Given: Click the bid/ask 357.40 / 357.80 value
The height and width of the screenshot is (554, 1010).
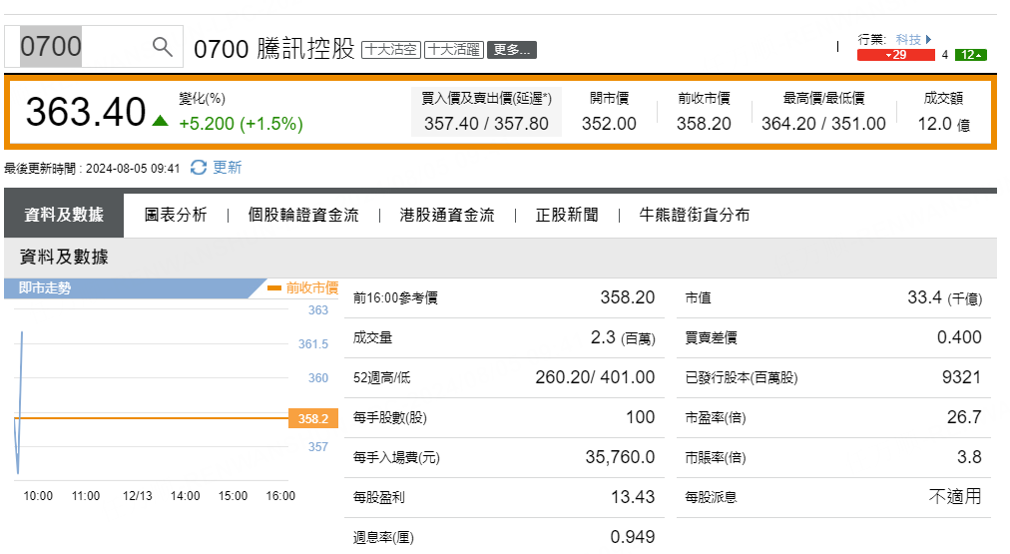Looking at the screenshot, I should point(486,124).
